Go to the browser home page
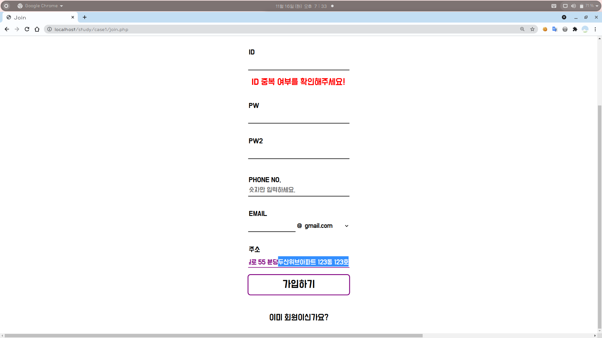Image resolution: width=602 pixels, height=338 pixels. (37, 29)
